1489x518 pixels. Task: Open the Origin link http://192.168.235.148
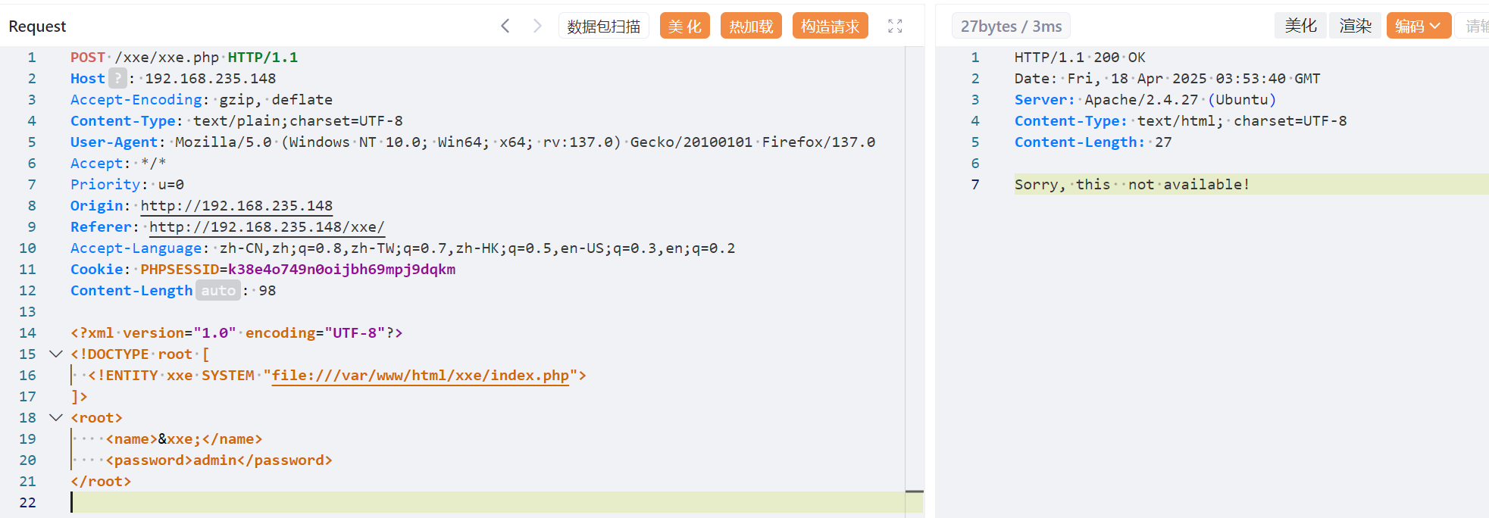point(236,206)
